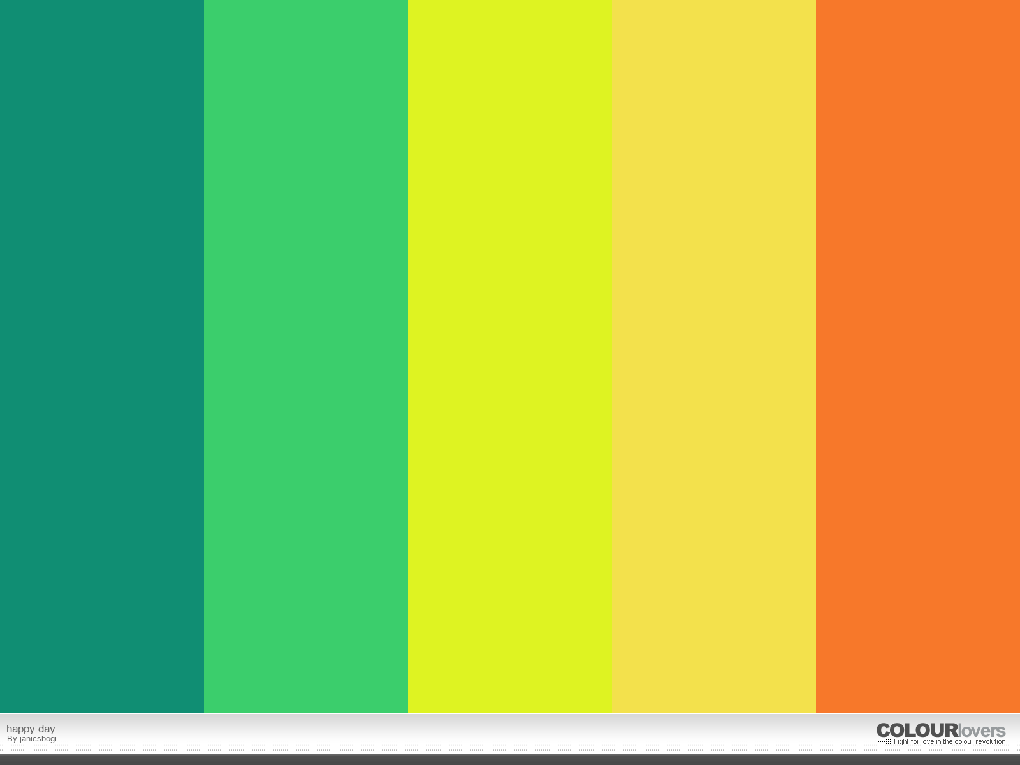Click the word 'day' in the title
Image resolution: width=1020 pixels, height=765 pixels.
(x=47, y=729)
